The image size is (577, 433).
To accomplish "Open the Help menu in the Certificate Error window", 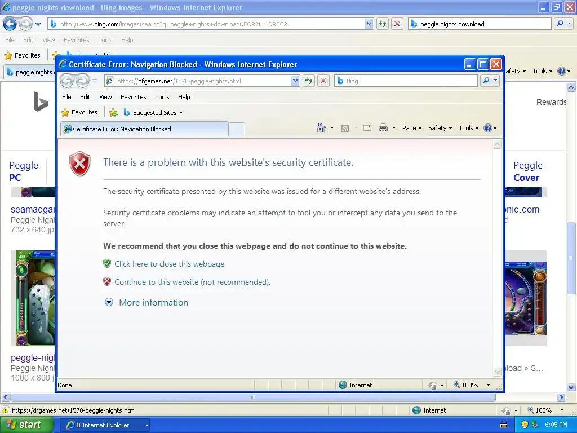I will coord(184,97).
